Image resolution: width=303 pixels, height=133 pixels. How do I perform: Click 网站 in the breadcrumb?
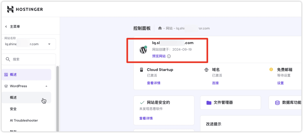[x=169, y=28]
